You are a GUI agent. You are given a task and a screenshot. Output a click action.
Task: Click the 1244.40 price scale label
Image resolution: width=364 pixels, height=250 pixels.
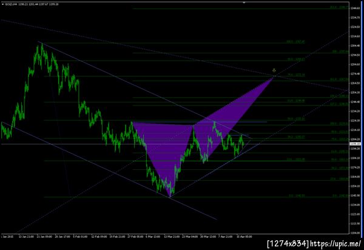coord(355,102)
